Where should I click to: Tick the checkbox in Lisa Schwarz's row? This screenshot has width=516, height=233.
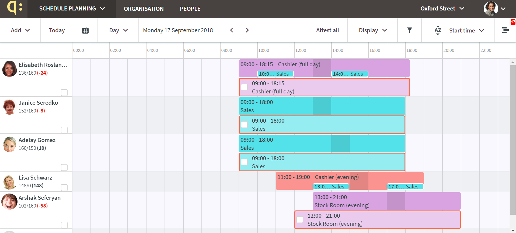click(x=64, y=187)
